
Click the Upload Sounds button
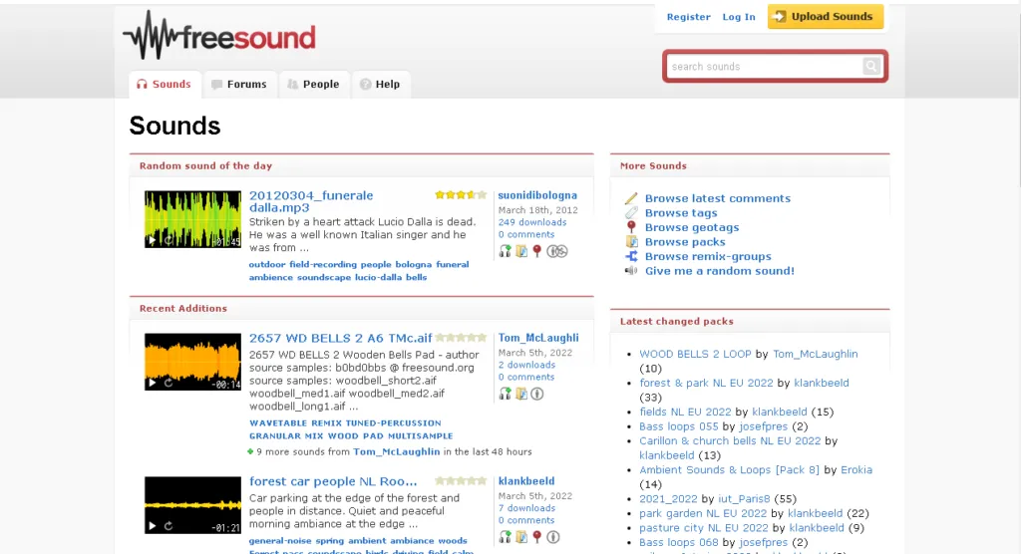(x=825, y=16)
